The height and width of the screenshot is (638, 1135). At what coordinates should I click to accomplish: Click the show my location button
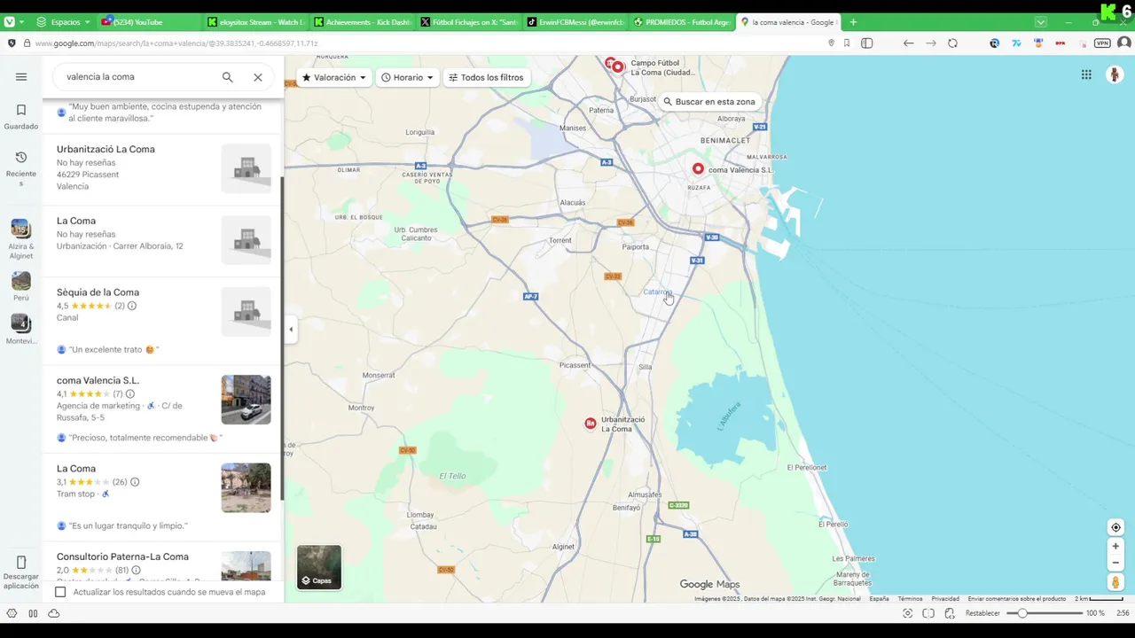pos(1115,527)
